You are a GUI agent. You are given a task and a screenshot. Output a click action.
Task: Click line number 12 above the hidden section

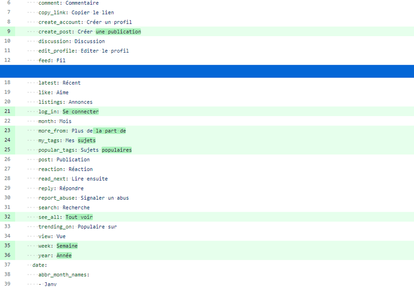8,60
